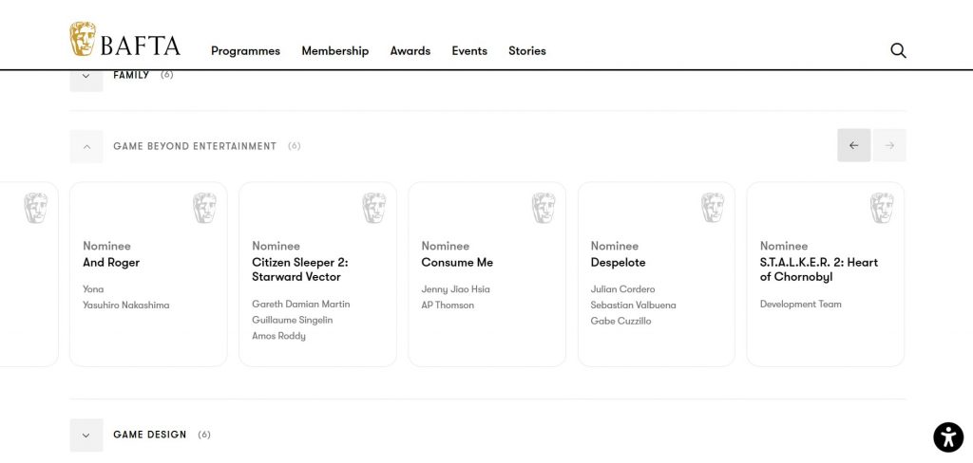The width and height of the screenshot is (973, 463).
Task: Open the Events menu
Action: pyautogui.click(x=469, y=51)
